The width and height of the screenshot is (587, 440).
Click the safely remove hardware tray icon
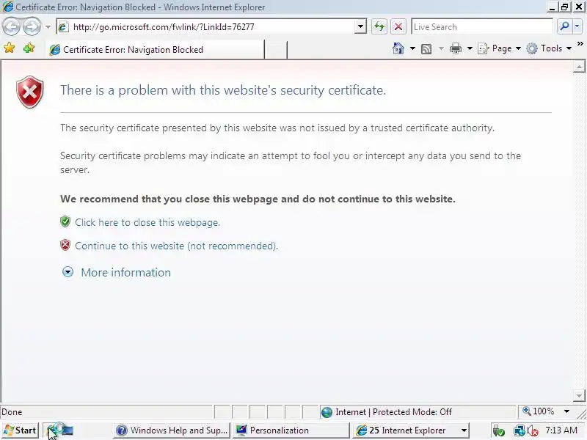pyautogui.click(x=498, y=431)
